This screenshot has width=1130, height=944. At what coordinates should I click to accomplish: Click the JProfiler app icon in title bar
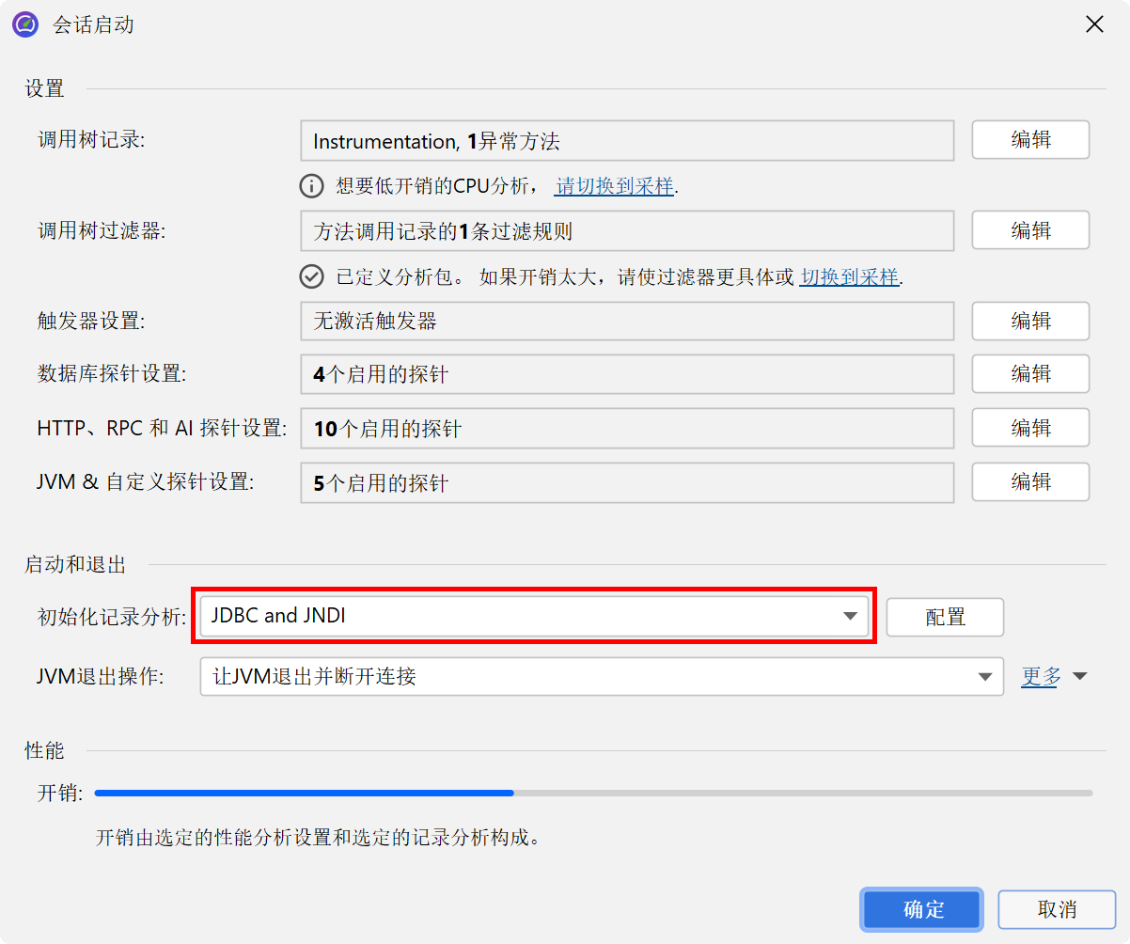tap(24, 24)
